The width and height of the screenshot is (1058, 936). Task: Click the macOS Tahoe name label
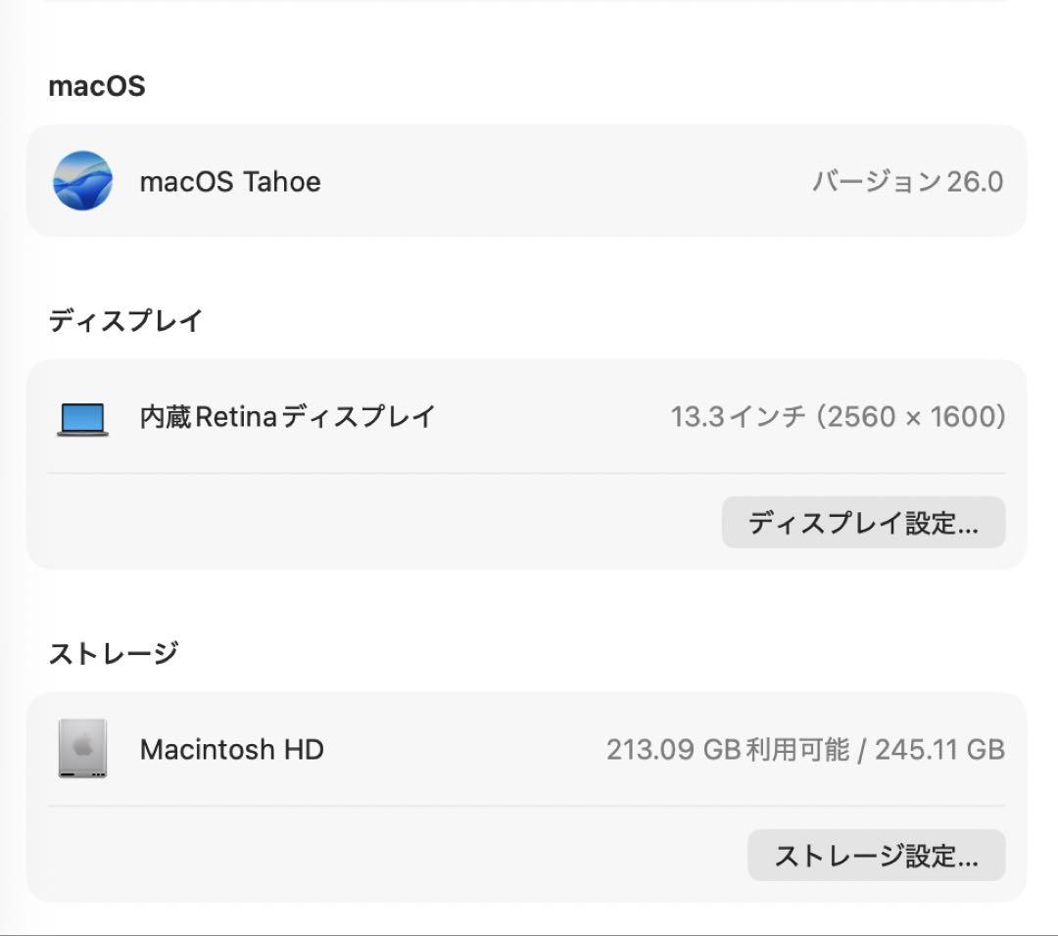232,182
